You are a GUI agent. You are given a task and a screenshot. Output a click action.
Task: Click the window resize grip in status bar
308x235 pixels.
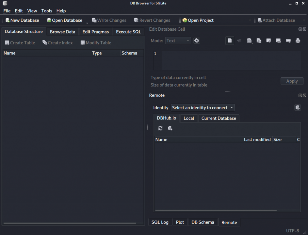(x=305, y=232)
